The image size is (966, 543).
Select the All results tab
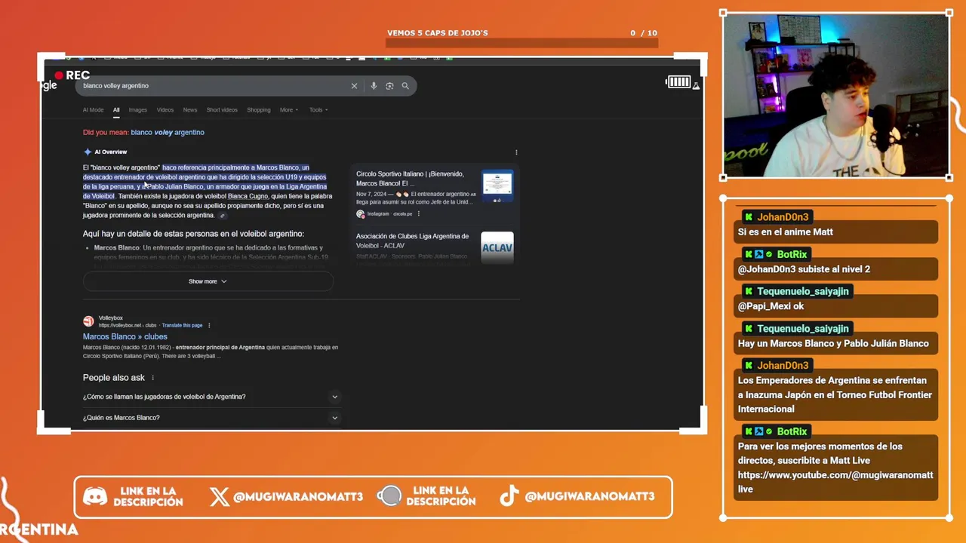pos(116,110)
